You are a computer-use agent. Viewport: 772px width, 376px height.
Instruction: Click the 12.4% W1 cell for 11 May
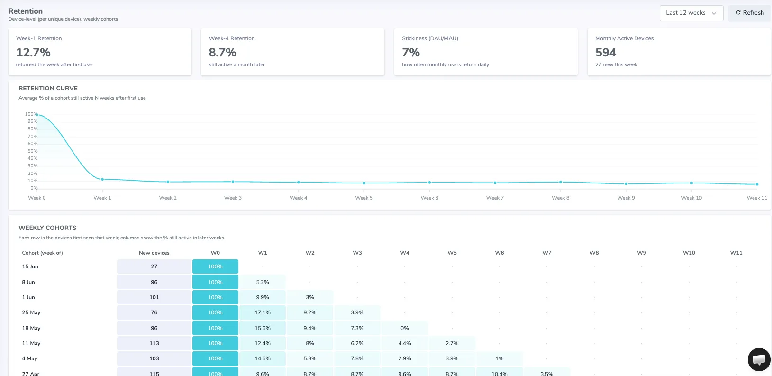pyautogui.click(x=263, y=343)
